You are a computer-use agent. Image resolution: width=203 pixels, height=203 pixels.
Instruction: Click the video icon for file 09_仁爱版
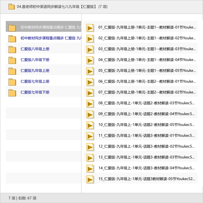point(90,114)
